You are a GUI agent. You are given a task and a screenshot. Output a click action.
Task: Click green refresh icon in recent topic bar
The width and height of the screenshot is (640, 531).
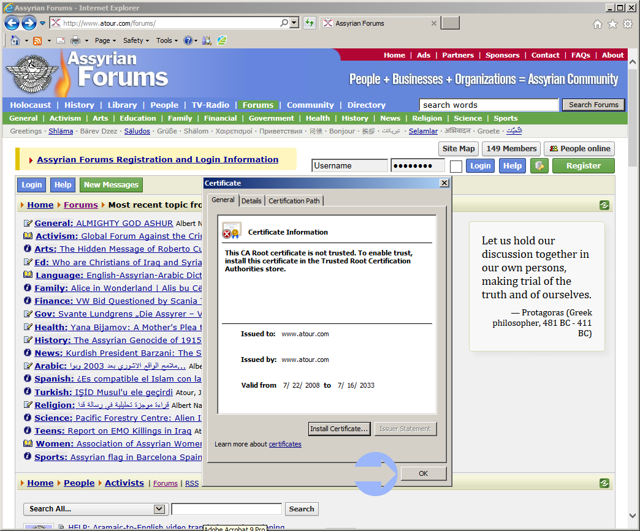(604, 205)
